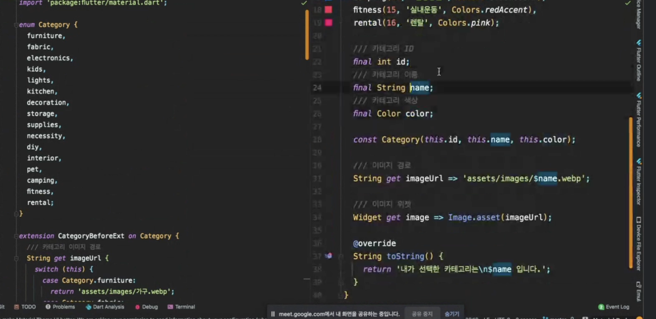The height and width of the screenshot is (319, 656).
Task: Click the Terminal icon in bottom bar
Action: (x=170, y=307)
